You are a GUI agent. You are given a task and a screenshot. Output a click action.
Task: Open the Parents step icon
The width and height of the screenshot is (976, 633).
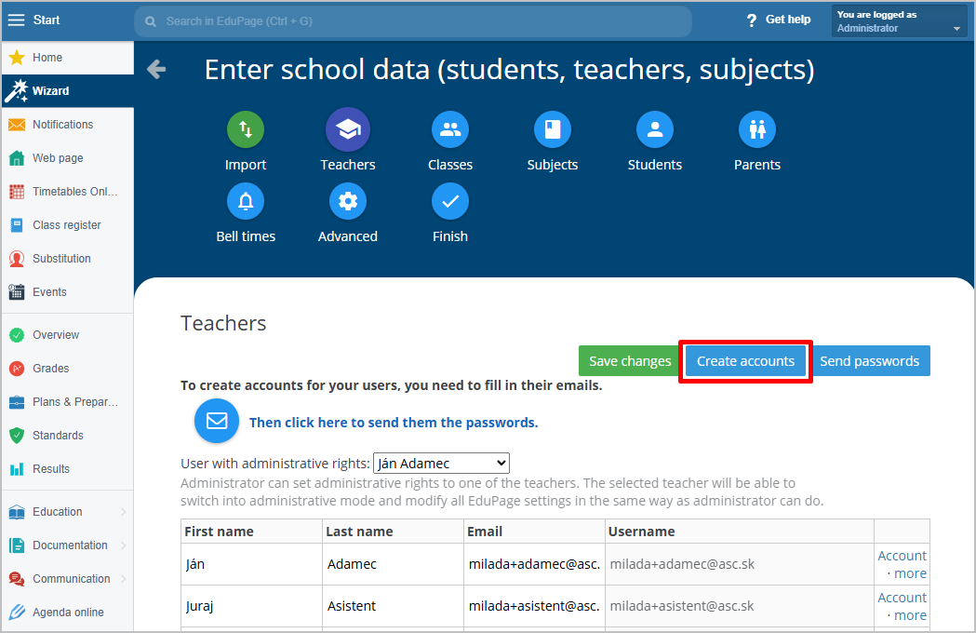pos(757,130)
